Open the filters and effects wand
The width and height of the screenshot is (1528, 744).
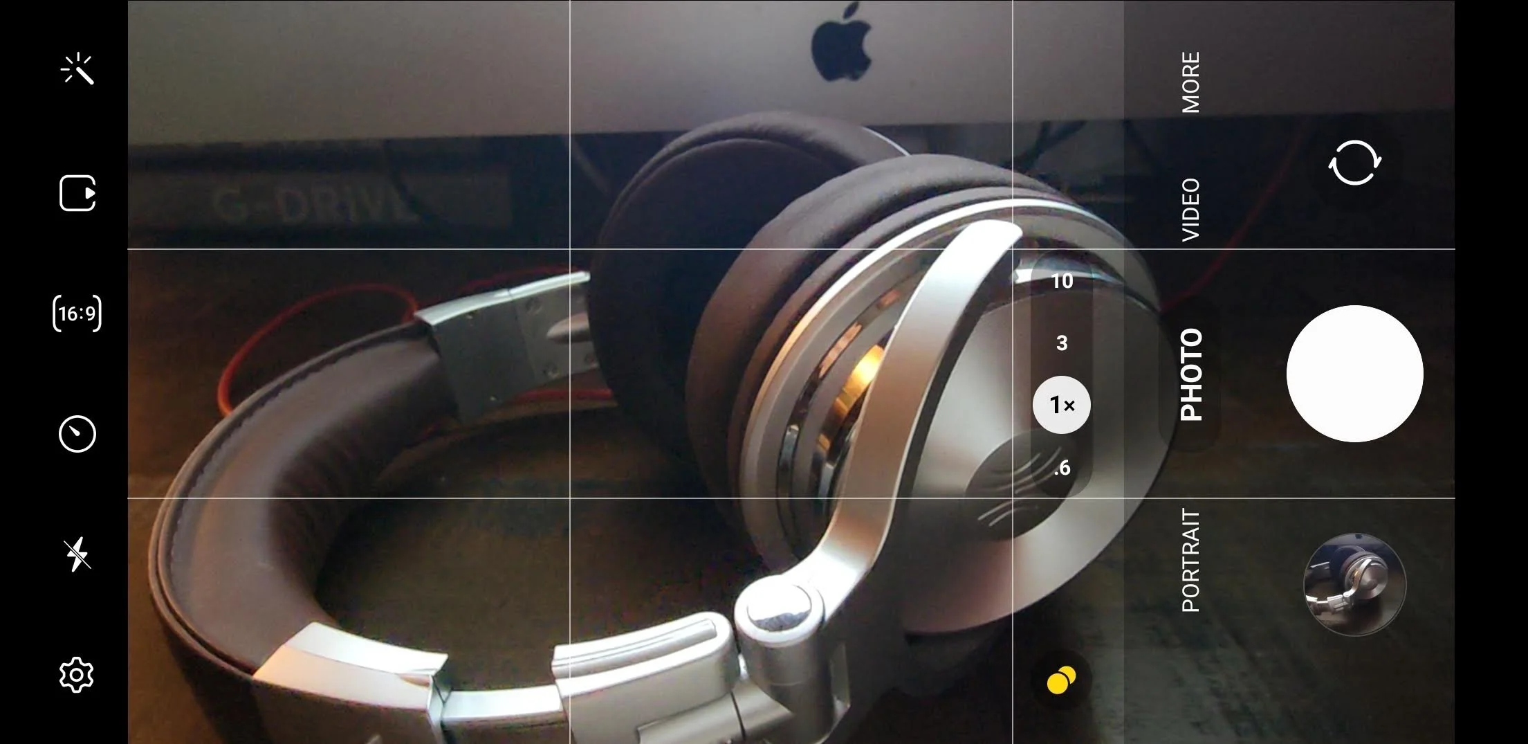coord(77,69)
